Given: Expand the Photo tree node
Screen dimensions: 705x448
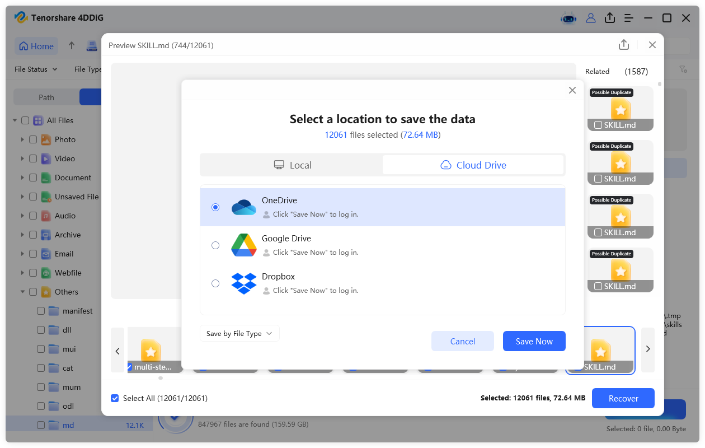Looking at the screenshot, I should [x=22, y=139].
